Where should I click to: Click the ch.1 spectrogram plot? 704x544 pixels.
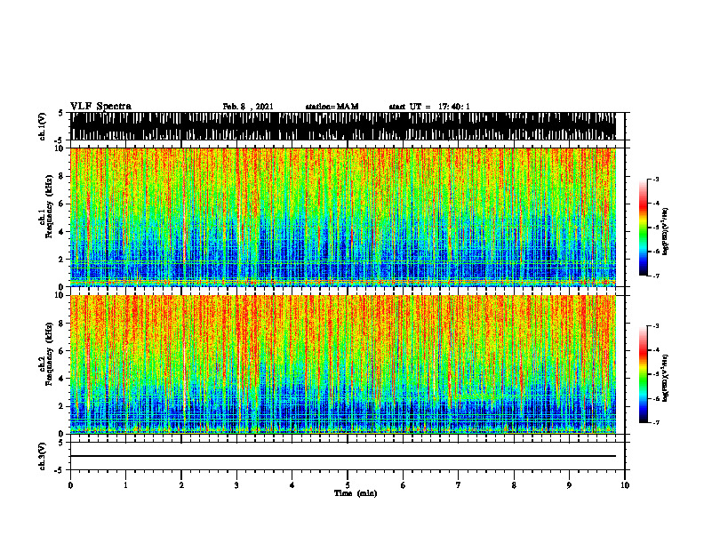pyautogui.click(x=343, y=217)
